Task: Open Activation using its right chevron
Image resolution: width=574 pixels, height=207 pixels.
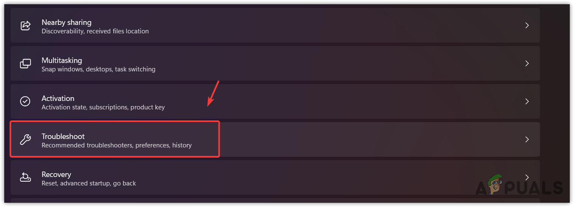Action: [527, 102]
